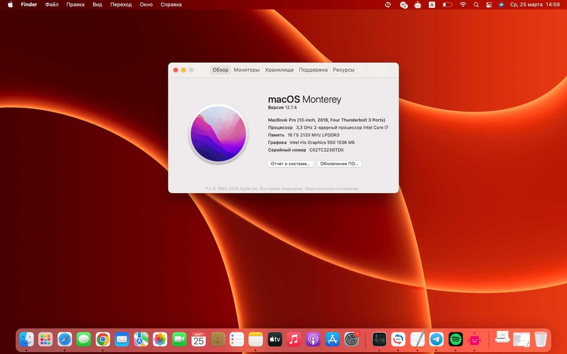Screen dimensions: 567x354
Task: Click the Обновление ПО button
Action: (339, 164)
